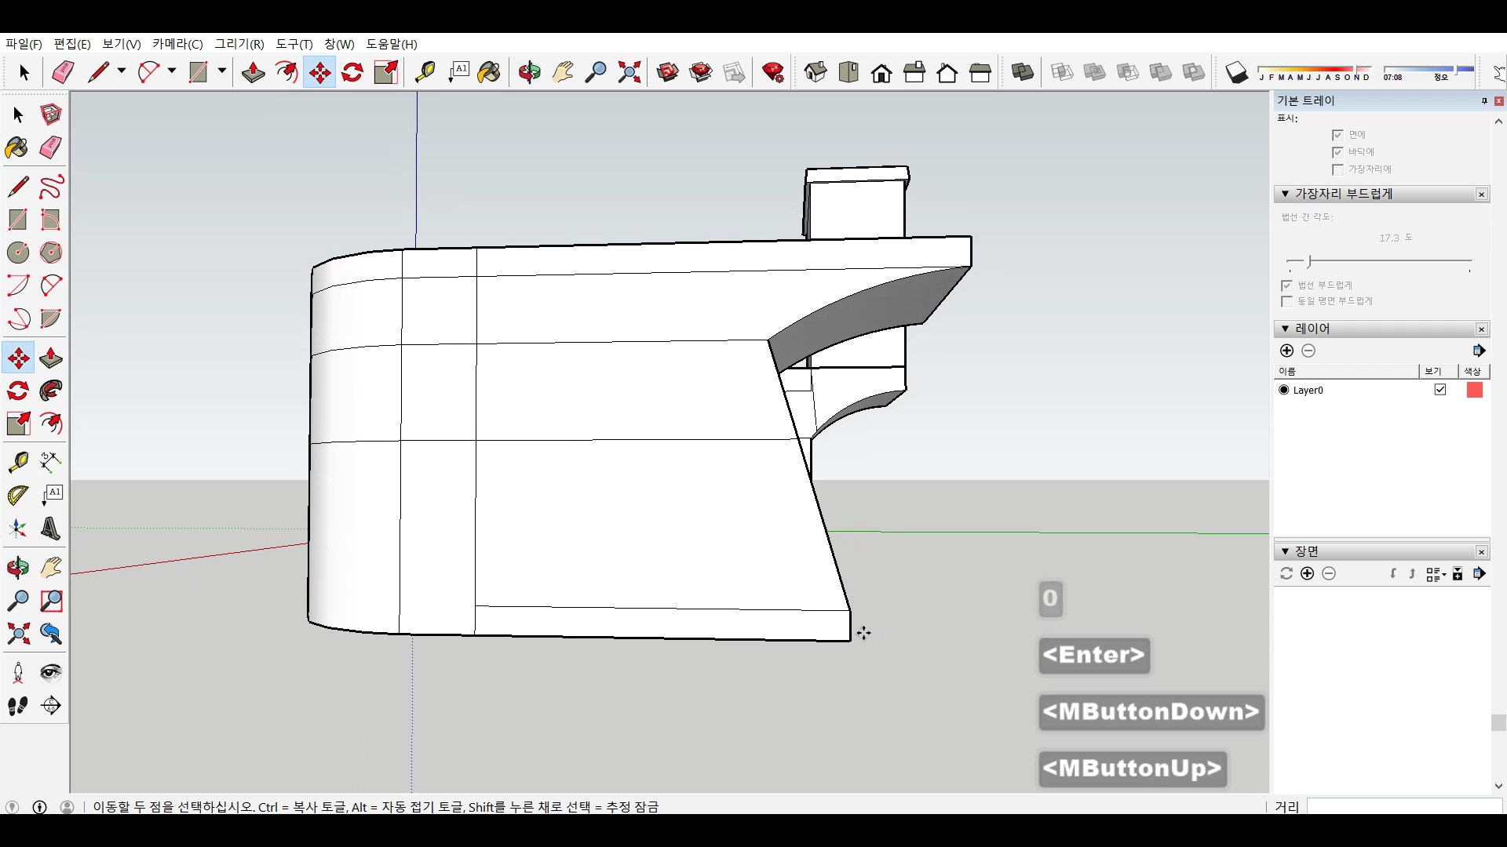Activate the Rotate tool in top toolbar

tap(352, 73)
